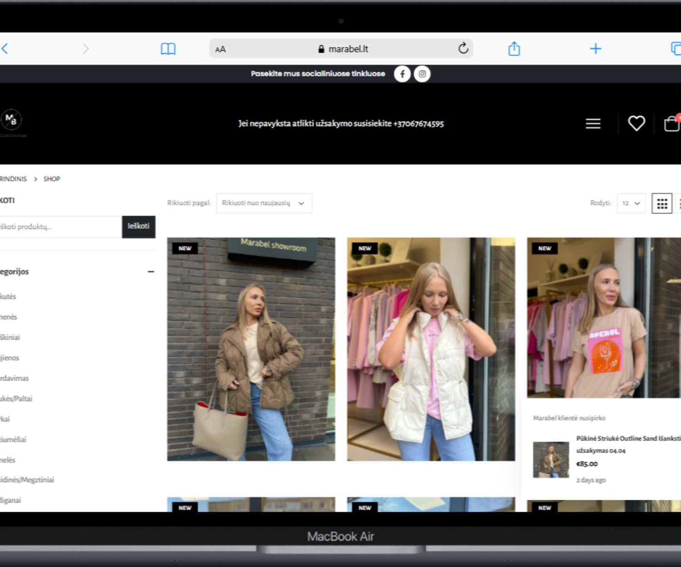This screenshot has width=681, height=567.
Task: Collapse the categories sidebar section
Action: point(151,272)
